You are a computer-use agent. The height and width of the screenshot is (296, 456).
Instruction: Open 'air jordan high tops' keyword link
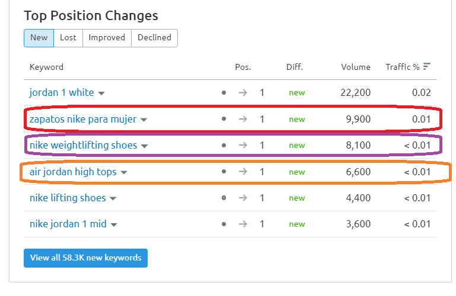click(x=73, y=172)
